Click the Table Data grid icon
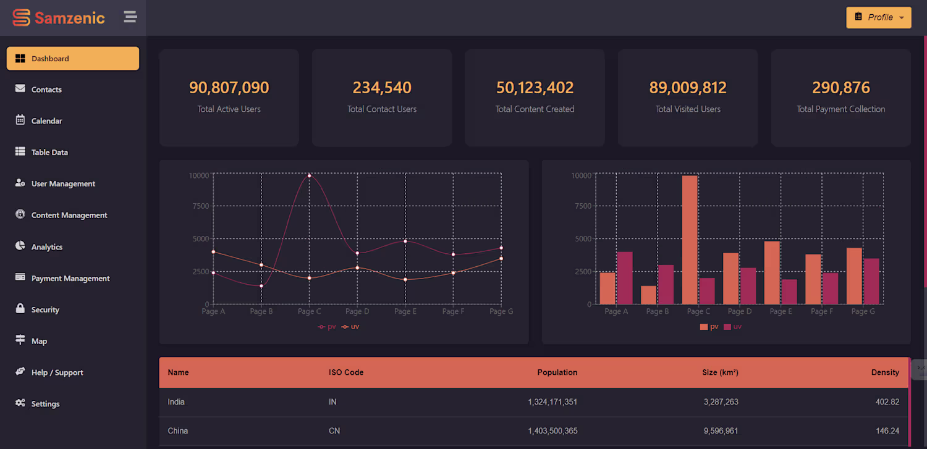The width and height of the screenshot is (927, 449). coord(20,151)
